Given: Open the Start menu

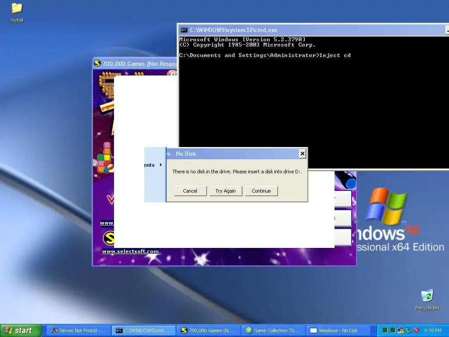Looking at the screenshot, I should point(21,330).
